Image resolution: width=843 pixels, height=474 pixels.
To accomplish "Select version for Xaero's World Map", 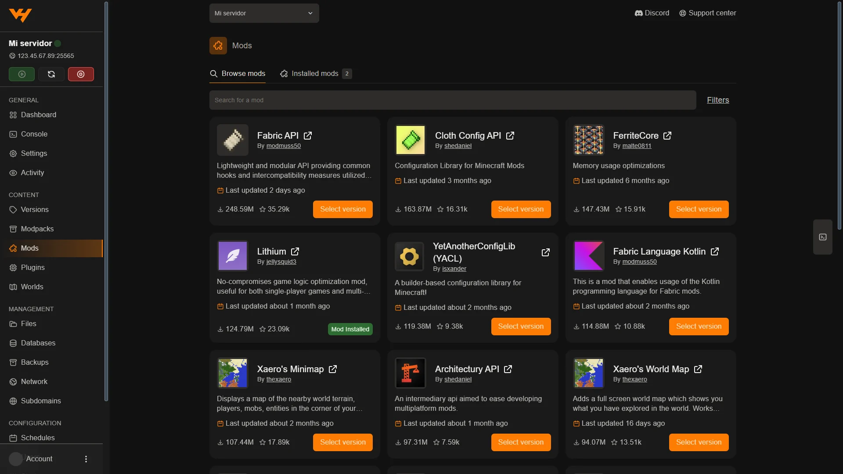I will (x=699, y=442).
